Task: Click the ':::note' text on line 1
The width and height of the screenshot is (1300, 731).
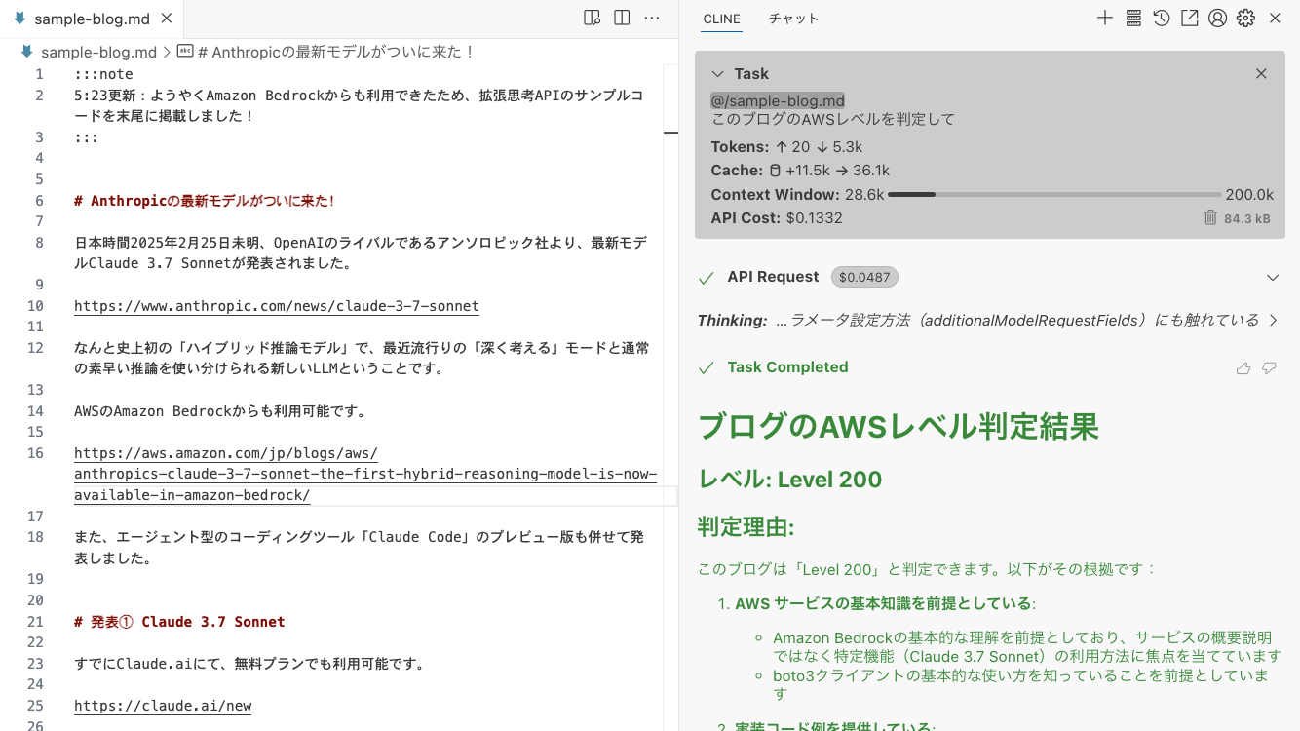Action: [103, 74]
